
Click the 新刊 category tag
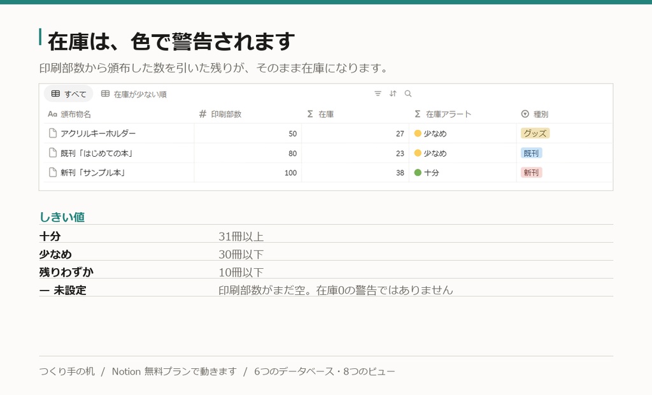[532, 172]
